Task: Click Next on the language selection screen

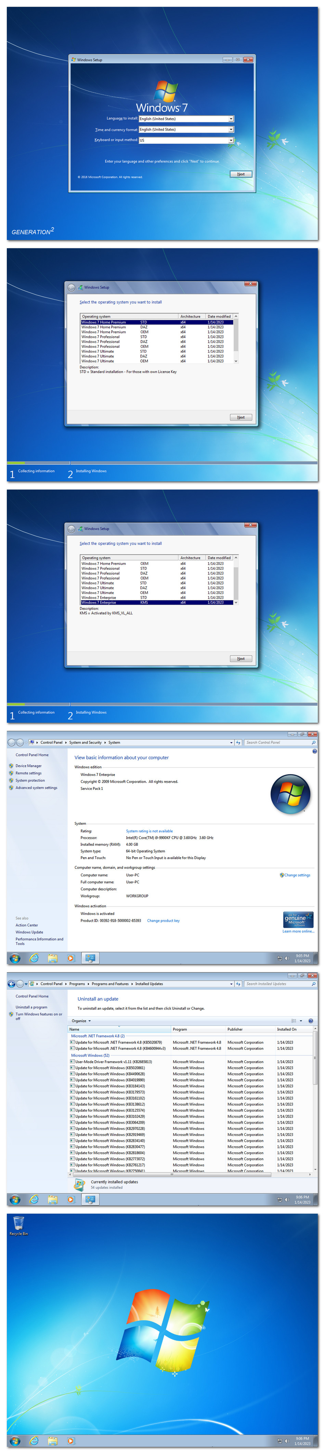Action: [241, 174]
